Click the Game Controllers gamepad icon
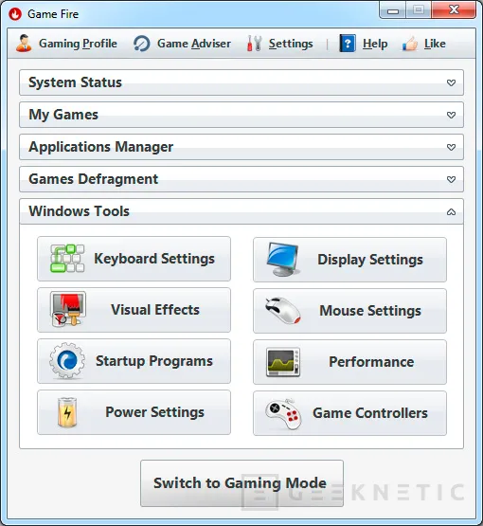The image size is (483, 526). coord(283,413)
